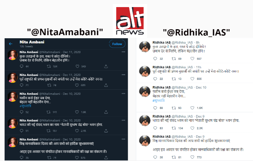Click the back arrow beside Nita Ambani

[x=11, y=44]
